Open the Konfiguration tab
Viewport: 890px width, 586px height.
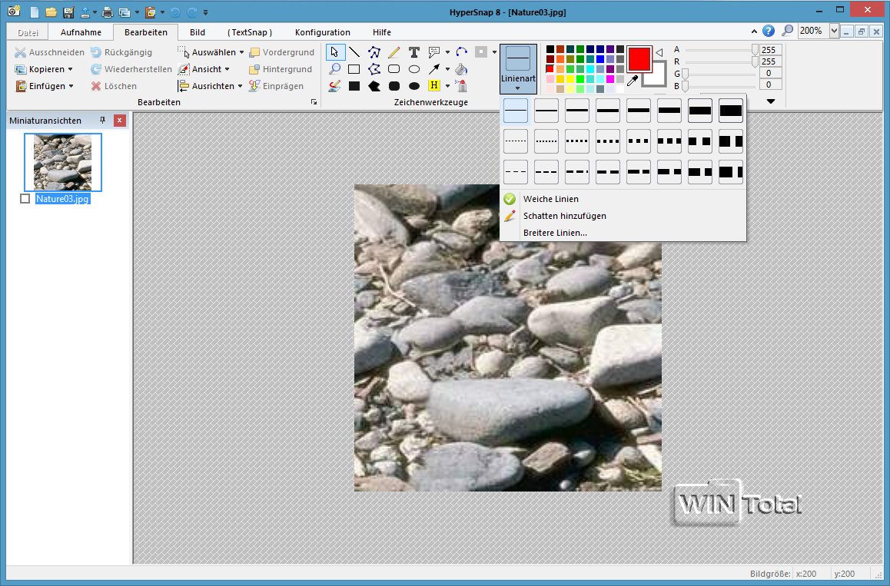[x=322, y=32]
